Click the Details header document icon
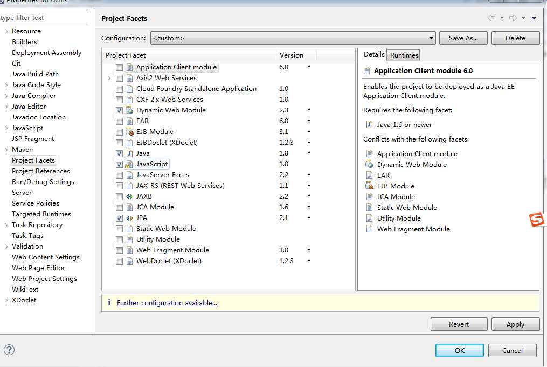 tap(366, 71)
